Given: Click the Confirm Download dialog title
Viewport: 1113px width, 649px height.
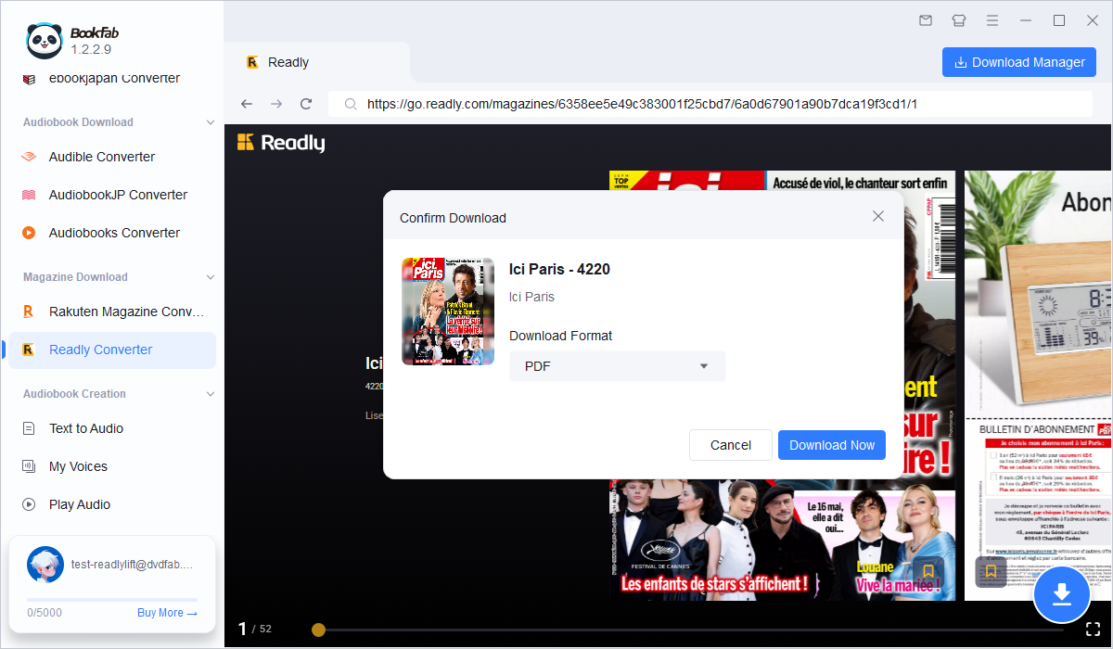Looking at the screenshot, I should 453,218.
